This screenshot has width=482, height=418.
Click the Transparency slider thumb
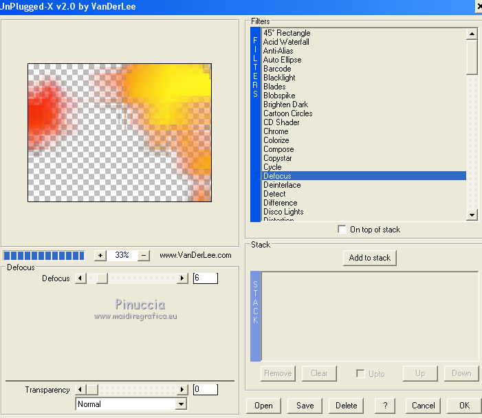pos(92,389)
